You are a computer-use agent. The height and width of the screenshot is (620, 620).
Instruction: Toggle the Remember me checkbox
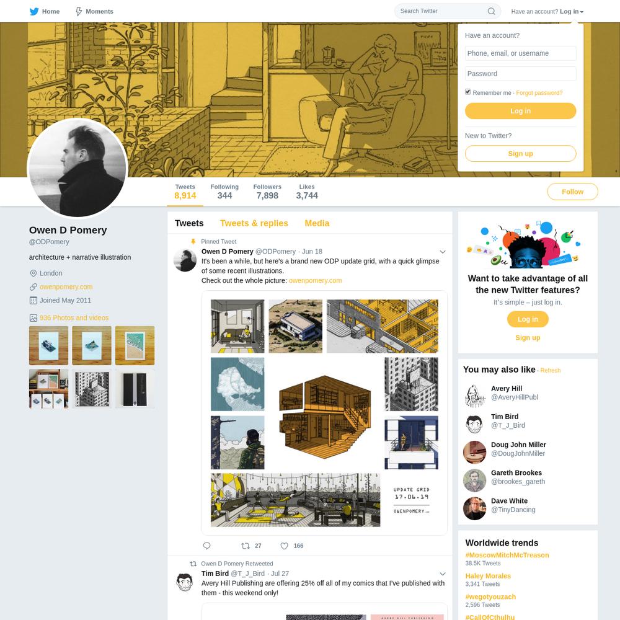point(467,92)
